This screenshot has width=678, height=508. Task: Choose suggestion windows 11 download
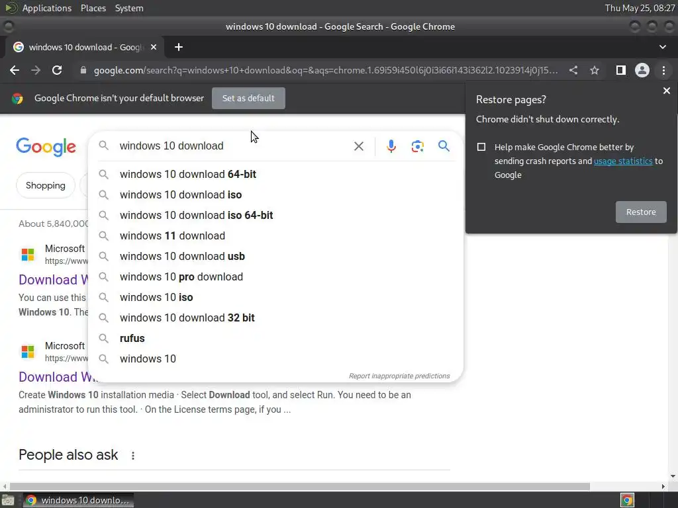point(275,236)
